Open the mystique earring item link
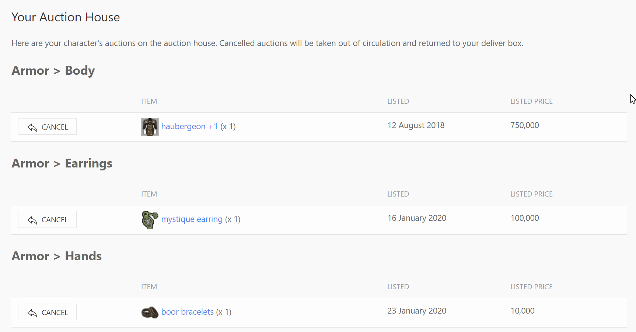Viewport: 636px width, 332px height. pos(192,219)
